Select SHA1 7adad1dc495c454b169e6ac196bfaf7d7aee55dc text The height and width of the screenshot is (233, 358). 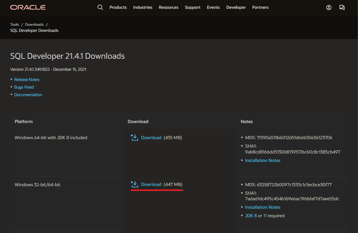tap(292, 196)
